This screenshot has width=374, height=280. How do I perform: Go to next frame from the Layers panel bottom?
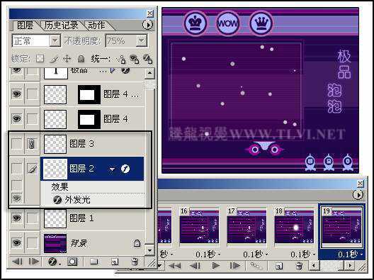pyautogui.click(x=33, y=262)
